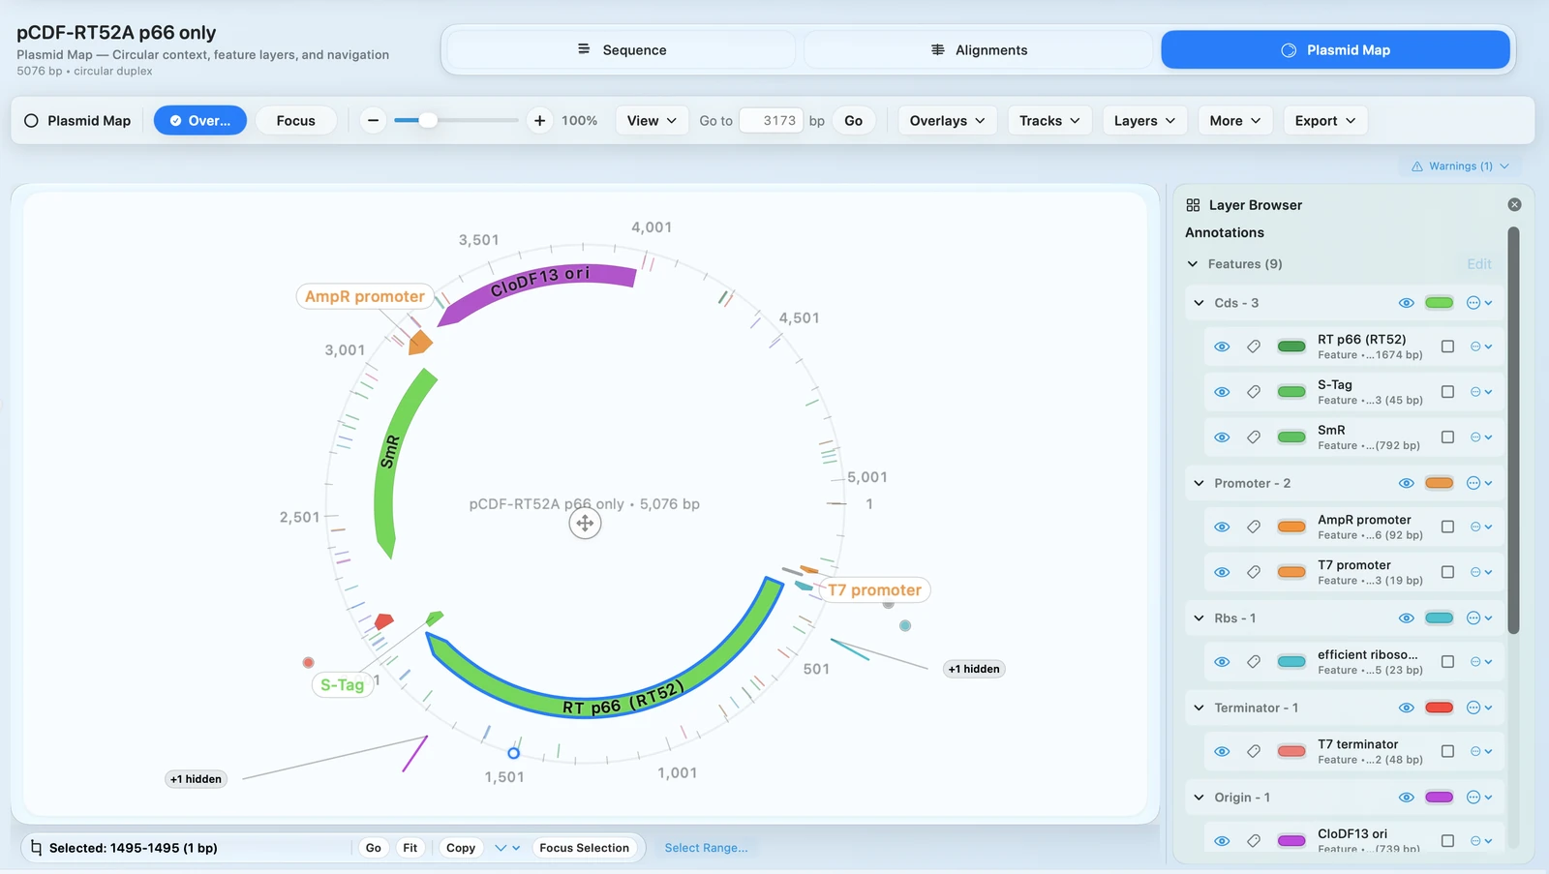The width and height of the screenshot is (1549, 874).
Task: Click the tag icon for efficient ribosome feature
Action: tap(1254, 662)
